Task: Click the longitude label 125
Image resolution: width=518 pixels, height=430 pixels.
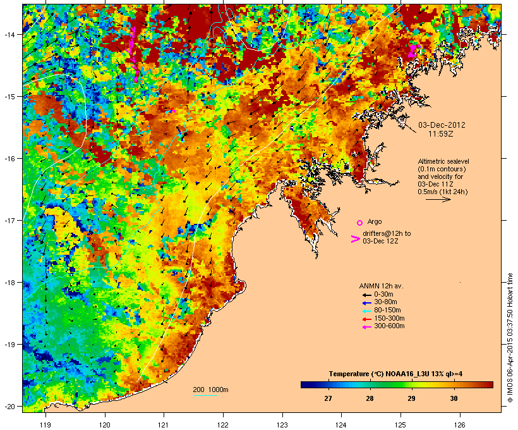Action: tap(401, 425)
